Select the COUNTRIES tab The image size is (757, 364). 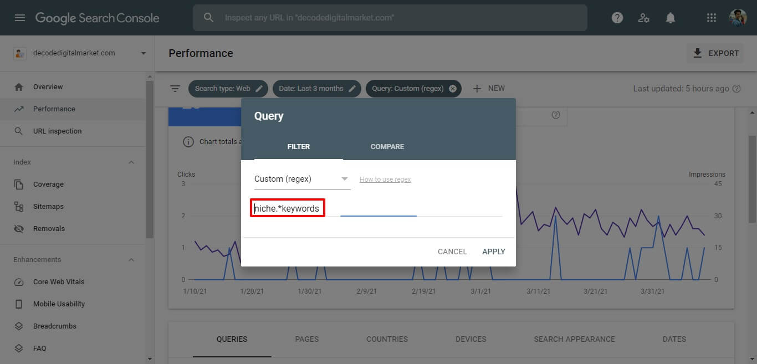(387, 339)
